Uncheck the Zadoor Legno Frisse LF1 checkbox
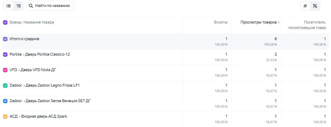The width and height of the screenshot is (331, 127). click(x=5, y=86)
